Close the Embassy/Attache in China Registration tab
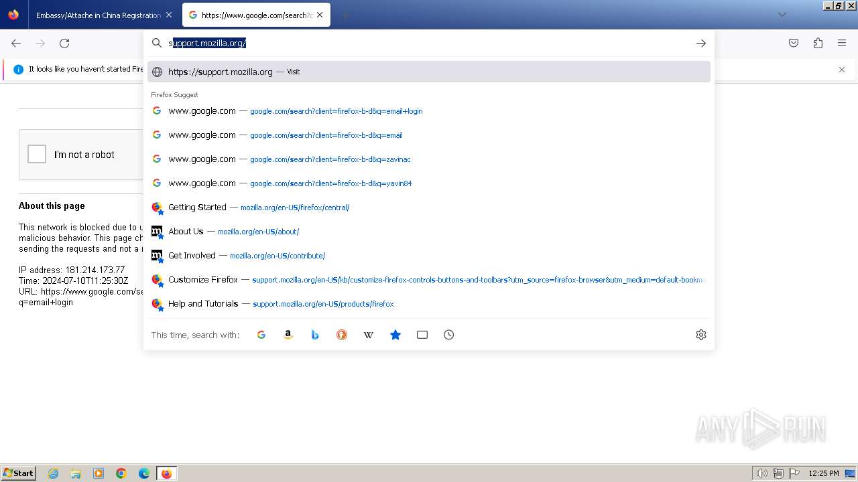 coord(169,15)
